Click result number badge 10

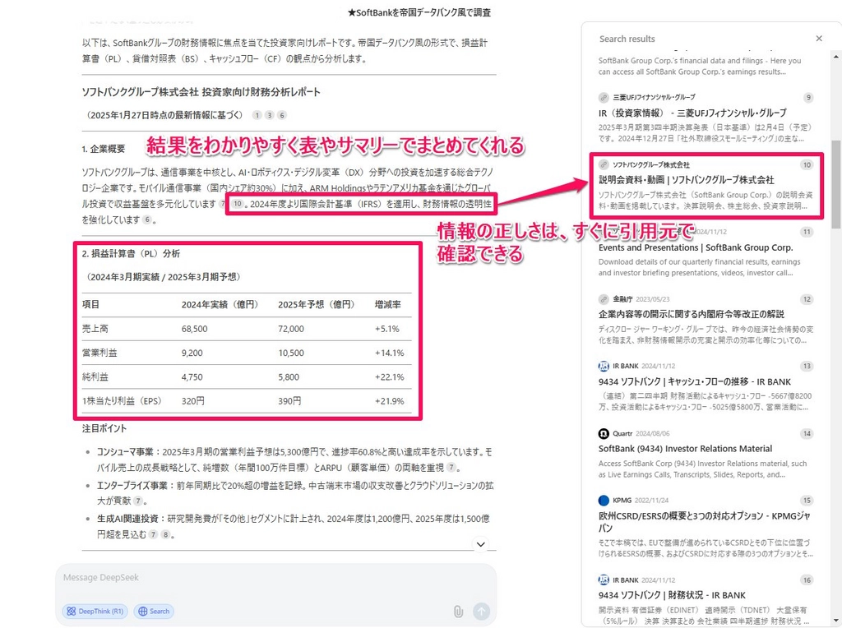(x=807, y=164)
